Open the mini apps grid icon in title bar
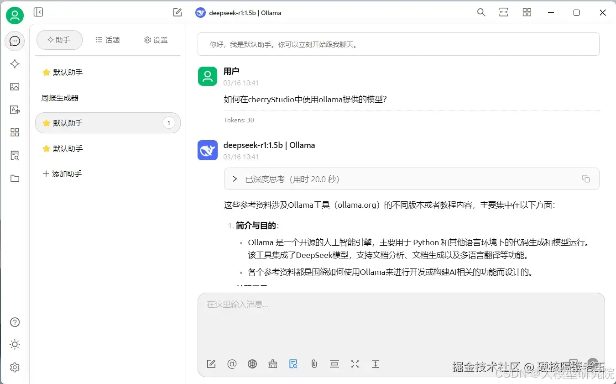The height and width of the screenshot is (384, 616). click(x=527, y=12)
